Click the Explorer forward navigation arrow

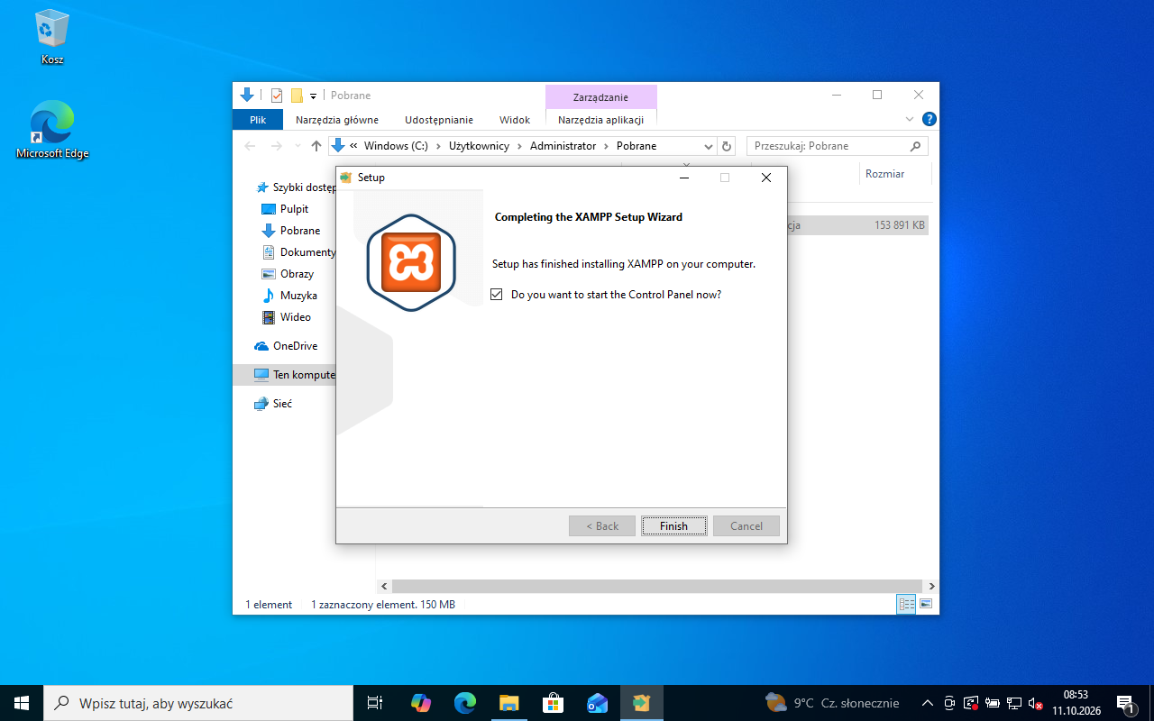pyautogui.click(x=276, y=146)
